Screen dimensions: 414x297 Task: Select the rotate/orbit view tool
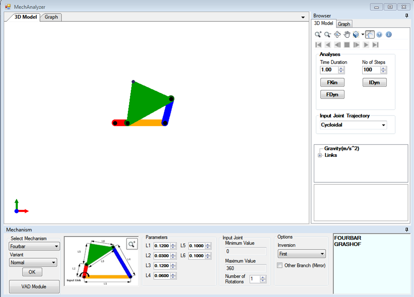[x=337, y=34]
